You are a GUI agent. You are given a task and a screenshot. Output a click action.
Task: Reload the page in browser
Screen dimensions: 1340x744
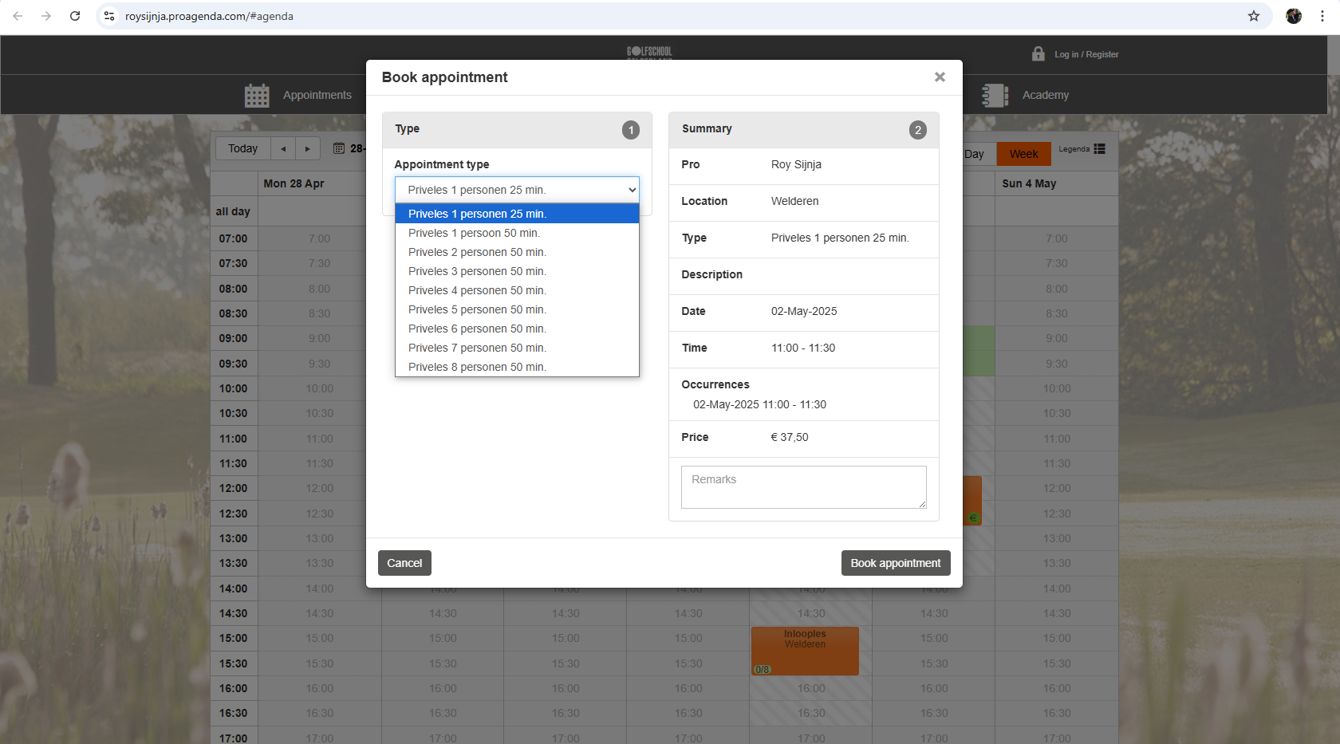click(x=75, y=16)
